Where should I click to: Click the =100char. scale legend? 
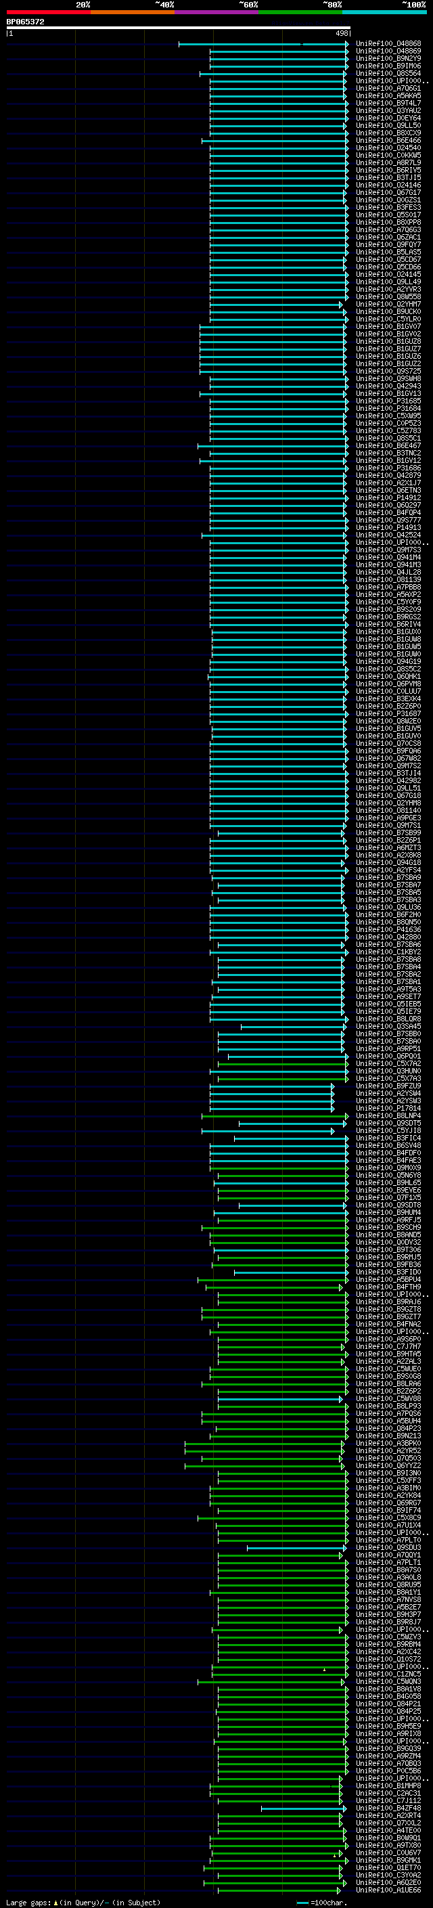(321, 1902)
